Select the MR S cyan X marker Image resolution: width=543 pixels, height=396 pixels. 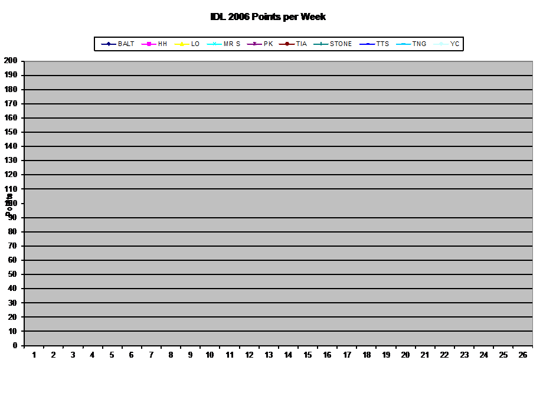tap(214, 43)
